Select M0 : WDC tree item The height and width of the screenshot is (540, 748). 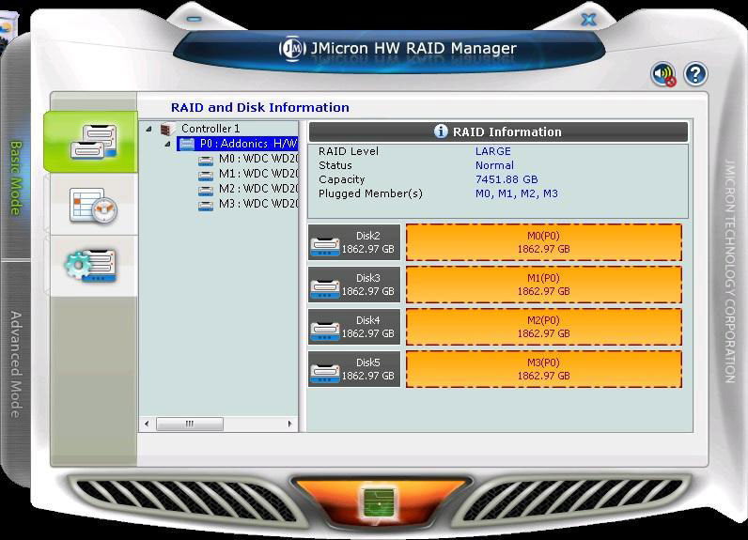point(258,159)
